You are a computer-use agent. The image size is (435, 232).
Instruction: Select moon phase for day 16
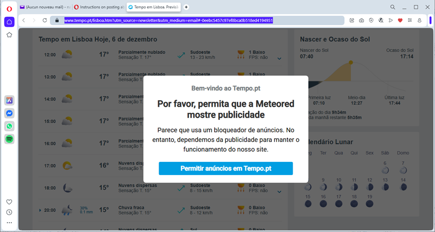pyautogui.click(x=323, y=204)
